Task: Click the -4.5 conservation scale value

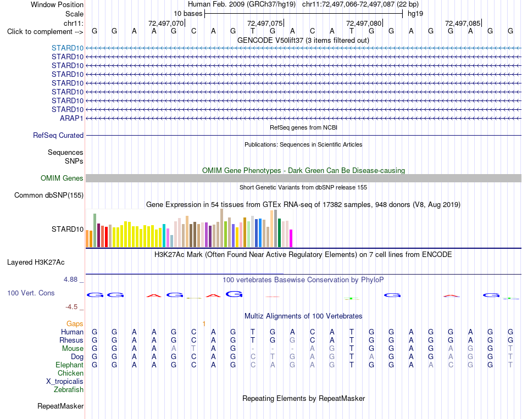Action: point(71,306)
